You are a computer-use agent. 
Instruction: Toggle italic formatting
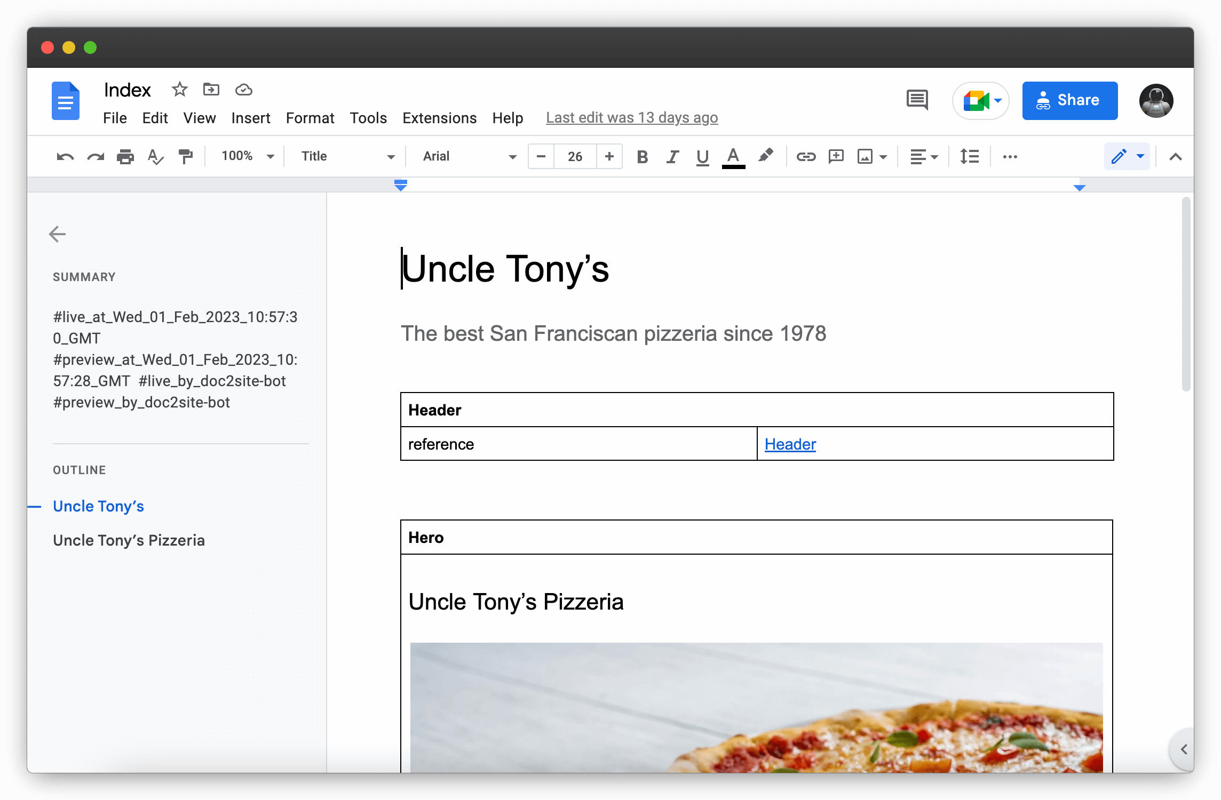pos(672,156)
